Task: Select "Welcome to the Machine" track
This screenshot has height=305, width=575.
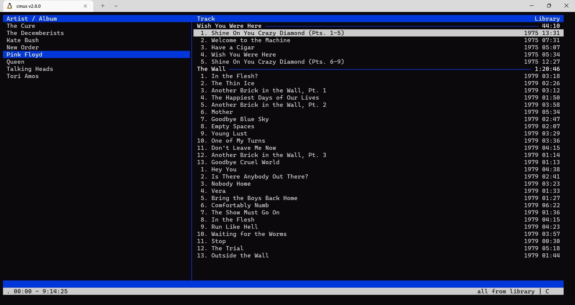Action: 379,40
